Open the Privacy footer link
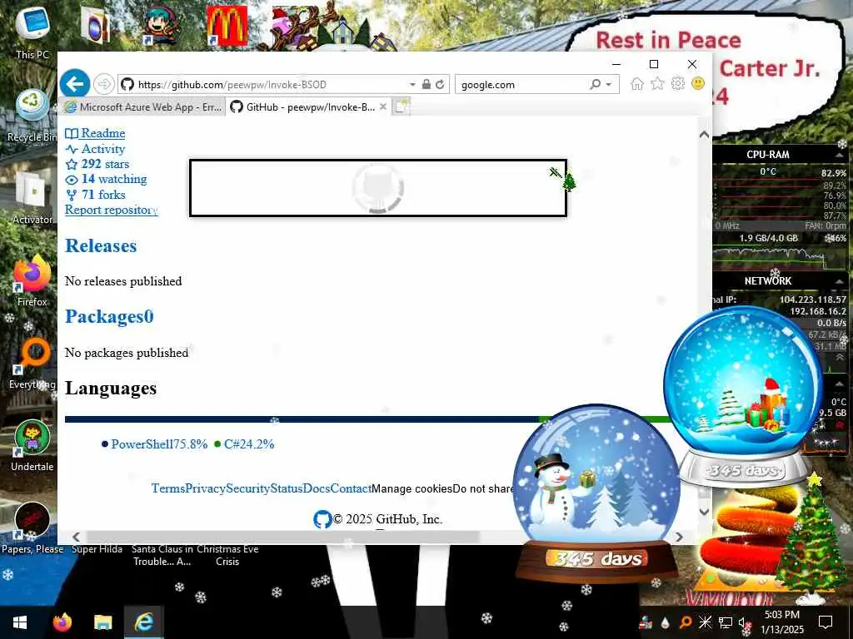The width and height of the screenshot is (853, 639). (206, 488)
